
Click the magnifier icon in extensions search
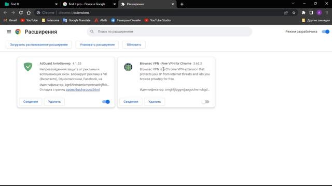(x=92, y=32)
